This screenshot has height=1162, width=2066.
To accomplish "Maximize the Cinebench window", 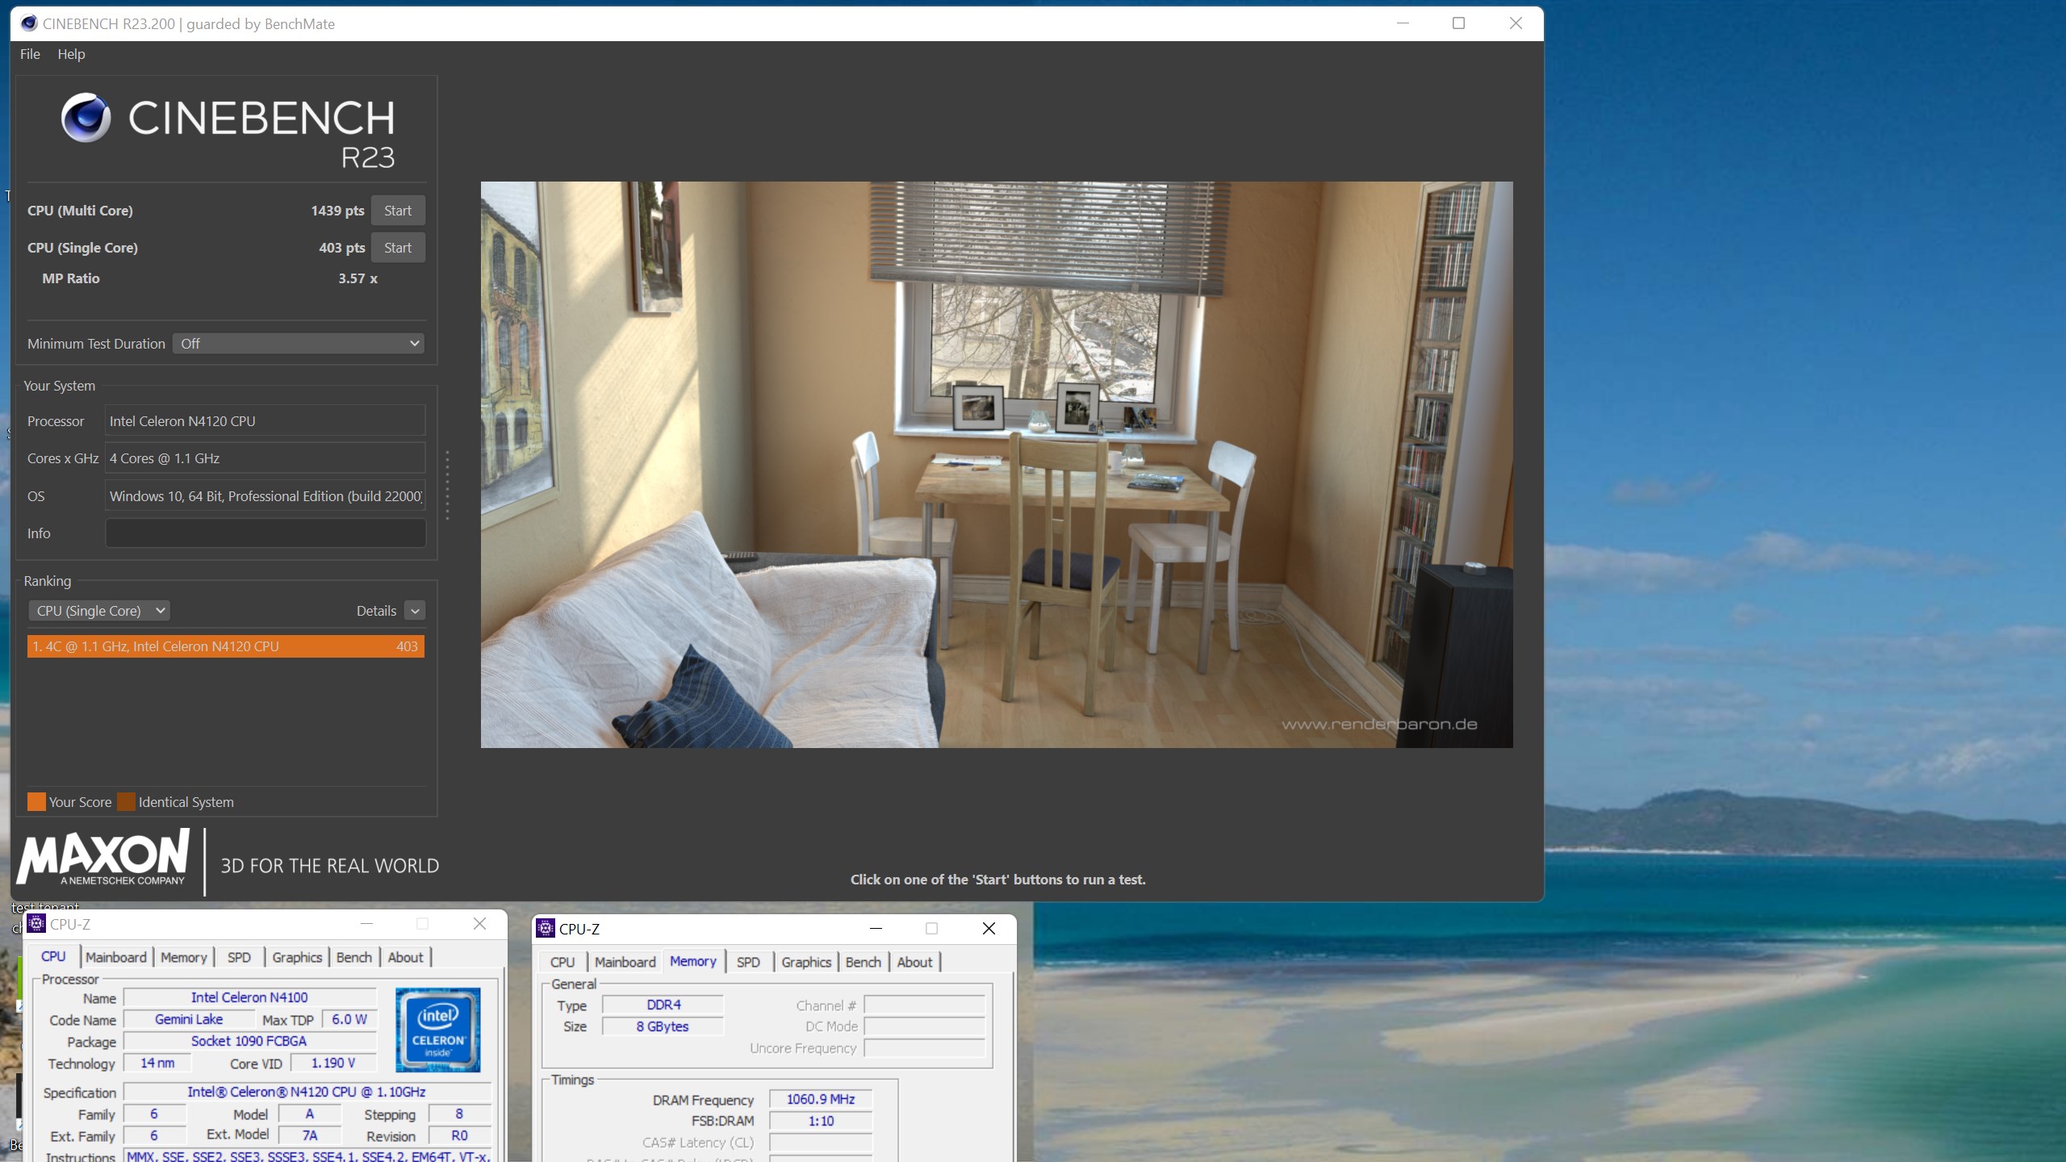I will coord(1458,23).
